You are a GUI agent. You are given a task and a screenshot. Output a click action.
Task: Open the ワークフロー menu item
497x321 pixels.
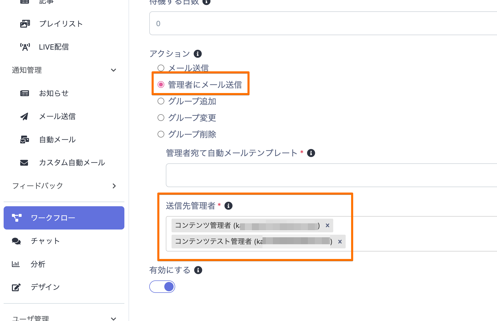(64, 218)
